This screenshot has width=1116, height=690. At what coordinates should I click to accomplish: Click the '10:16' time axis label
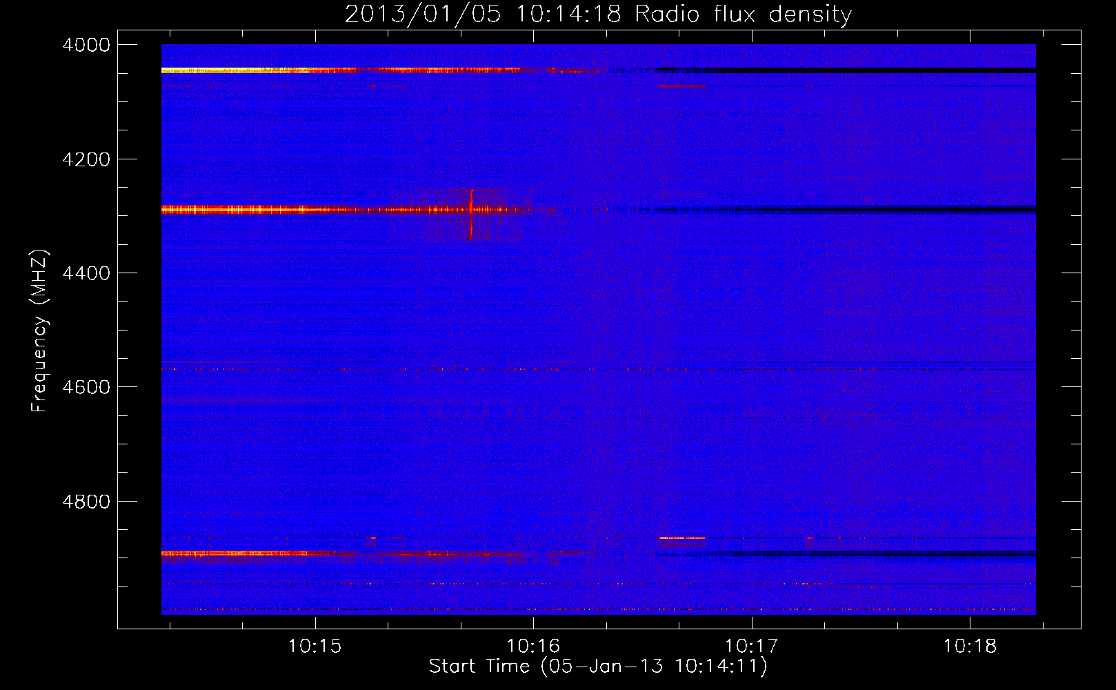click(533, 647)
